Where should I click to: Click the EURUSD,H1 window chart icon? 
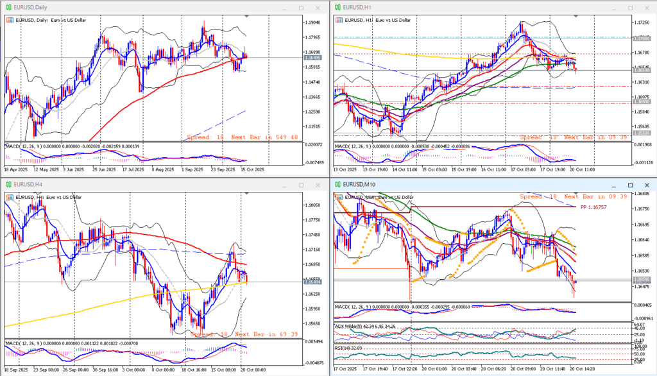coord(337,8)
